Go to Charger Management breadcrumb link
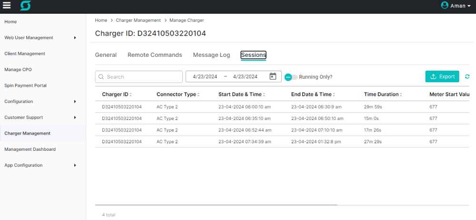 pos(138,20)
